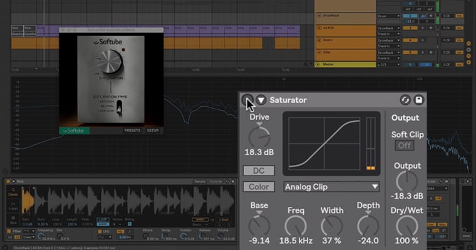Click the Saturator Output gain knob
This screenshot has width=476, height=250.
coord(406,181)
